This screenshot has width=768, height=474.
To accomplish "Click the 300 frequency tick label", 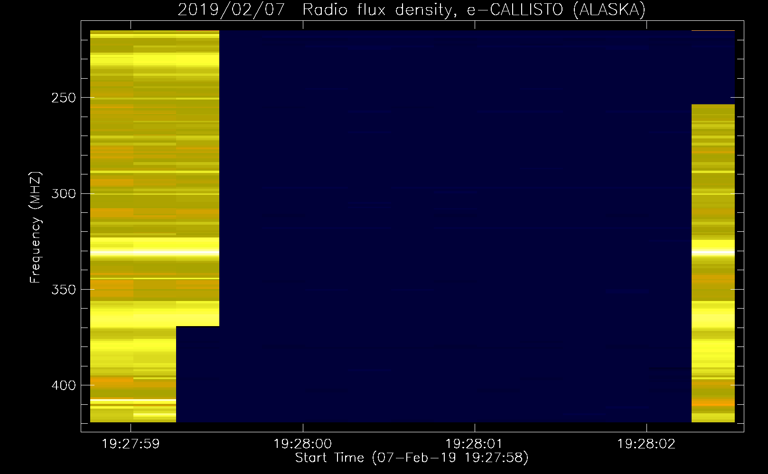I will coord(64,193).
